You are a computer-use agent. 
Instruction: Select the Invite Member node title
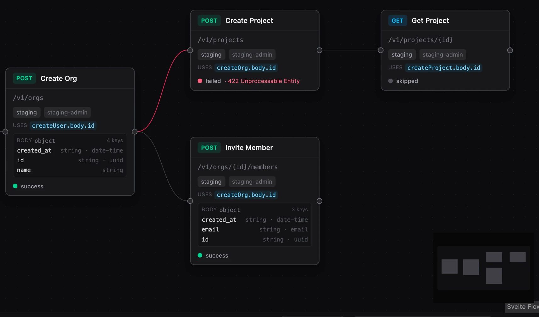[x=249, y=148]
